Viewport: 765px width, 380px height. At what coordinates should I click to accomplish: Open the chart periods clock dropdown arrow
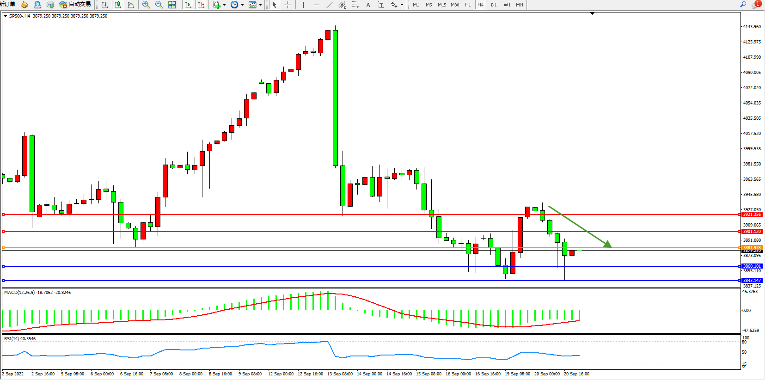click(242, 5)
